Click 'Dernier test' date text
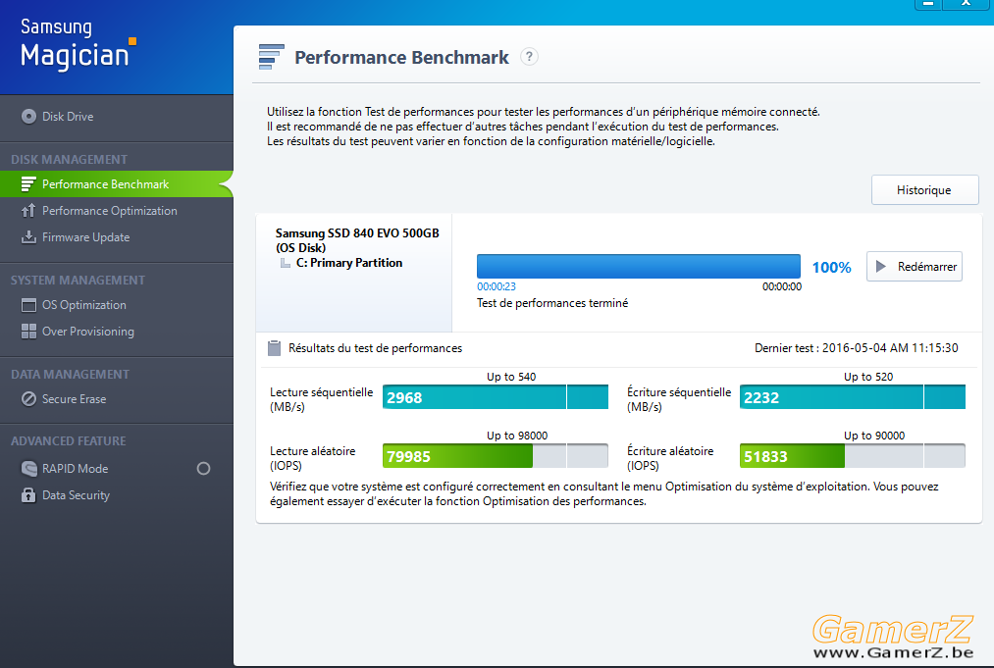The height and width of the screenshot is (668, 994). coord(856,348)
